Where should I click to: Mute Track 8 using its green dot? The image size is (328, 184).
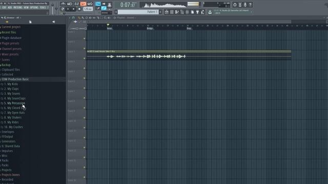pyautogui.click(x=85, y=108)
